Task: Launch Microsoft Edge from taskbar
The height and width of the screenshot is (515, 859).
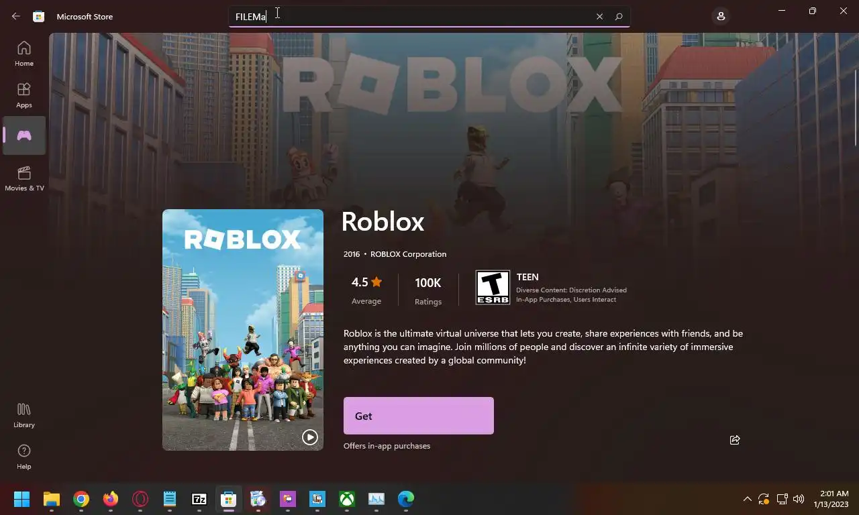Action: [x=406, y=499]
